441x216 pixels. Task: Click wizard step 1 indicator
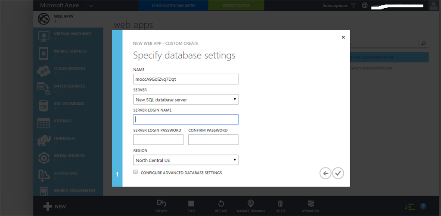pyautogui.click(x=117, y=174)
